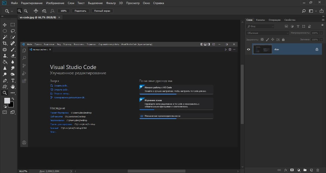This screenshot has width=326, height=173.
Task: Select the Clone Stamp tool
Action: [x=5, y=56]
